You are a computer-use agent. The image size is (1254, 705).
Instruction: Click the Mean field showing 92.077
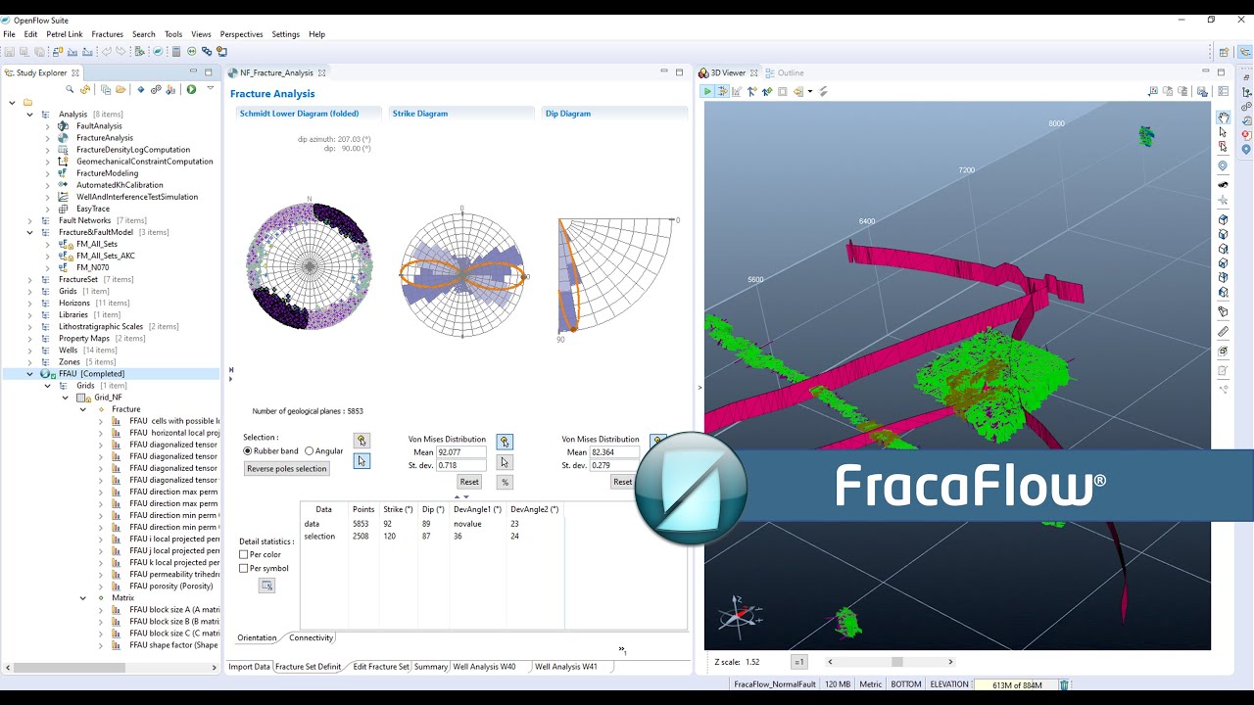click(461, 452)
